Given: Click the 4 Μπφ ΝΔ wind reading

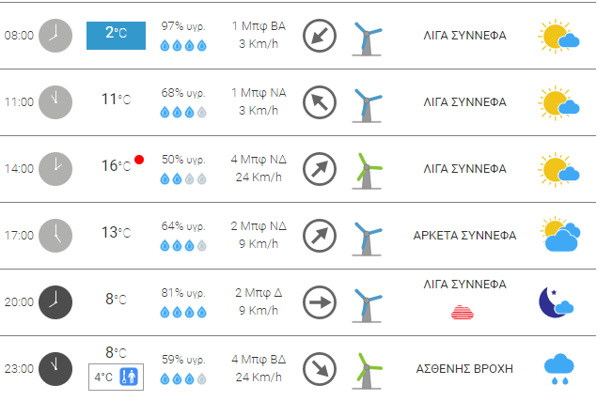Looking at the screenshot, I should point(257,160).
